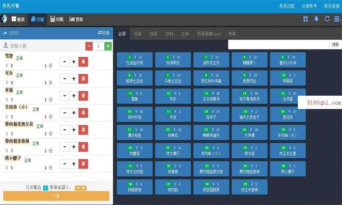Add dish 烤肉筋 to order
The height and width of the screenshot is (205, 342).
click(x=173, y=187)
